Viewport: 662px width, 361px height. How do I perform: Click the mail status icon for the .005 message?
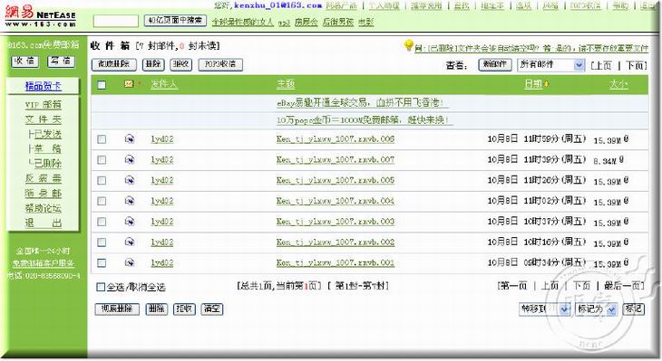(x=130, y=180)
